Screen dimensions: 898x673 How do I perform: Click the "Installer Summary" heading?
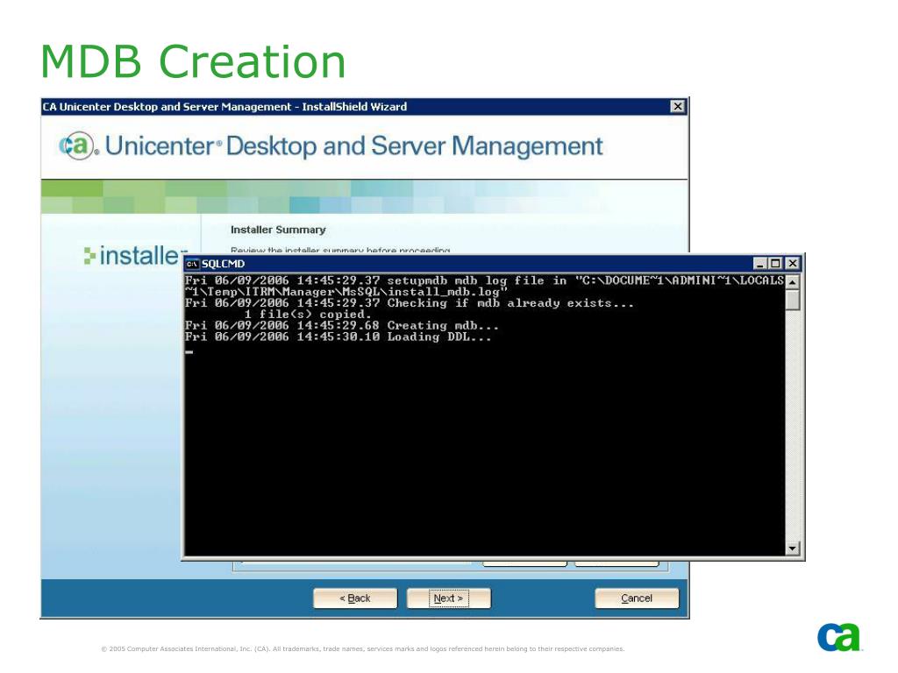278,230
